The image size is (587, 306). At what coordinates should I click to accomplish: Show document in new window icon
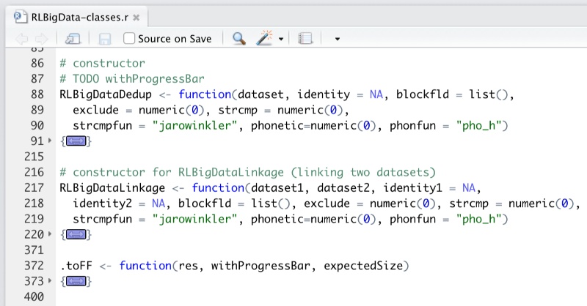(73, 39)
